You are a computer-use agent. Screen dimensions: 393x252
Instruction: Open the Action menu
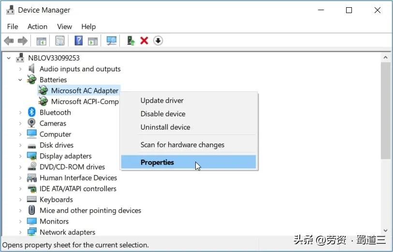click(x=37, y=27)
